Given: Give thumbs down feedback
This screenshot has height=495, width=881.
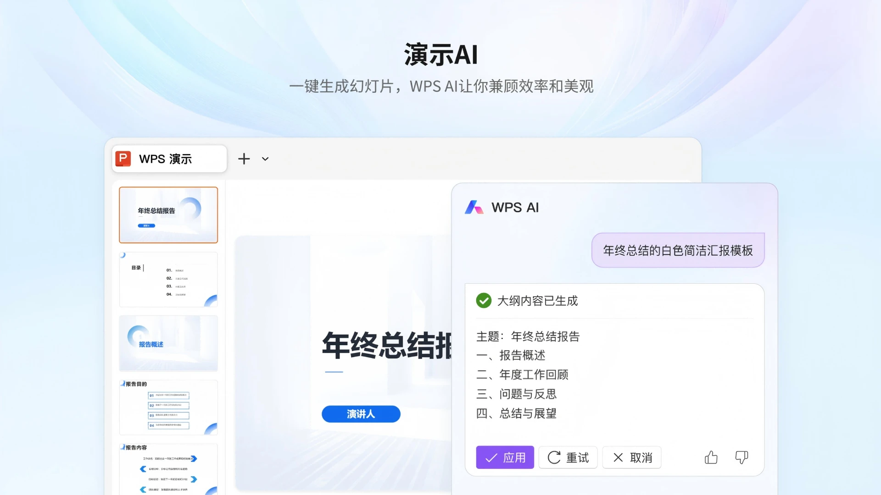Looking at the screenshot, I should (x=742, y=457).
